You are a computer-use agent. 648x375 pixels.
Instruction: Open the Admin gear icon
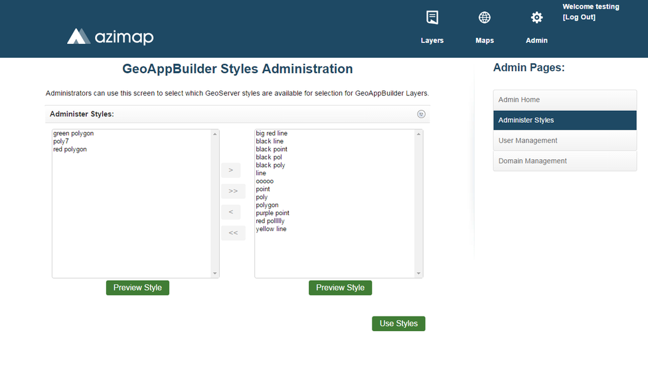click(x=536, y=18)
